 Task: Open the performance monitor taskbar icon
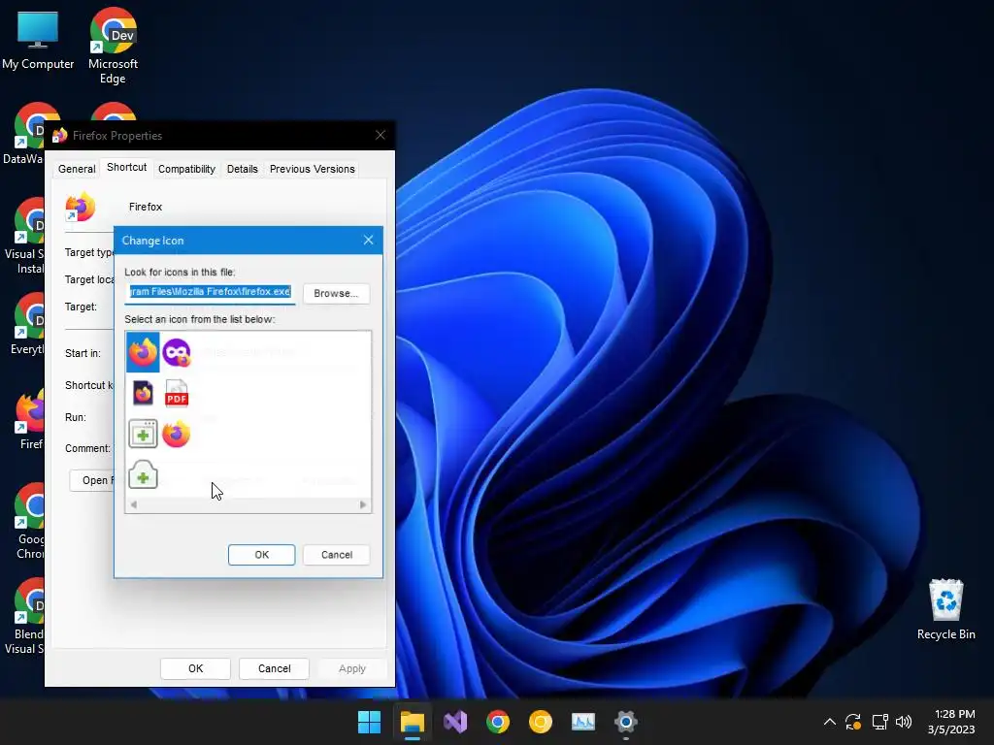(583, 722)
